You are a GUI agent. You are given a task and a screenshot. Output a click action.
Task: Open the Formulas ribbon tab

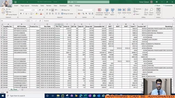click(x=35, y=5)
